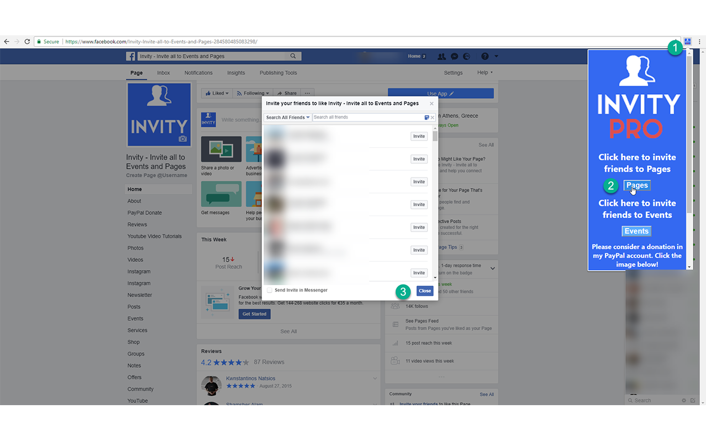Click the Get messages tile

(221, 198)
